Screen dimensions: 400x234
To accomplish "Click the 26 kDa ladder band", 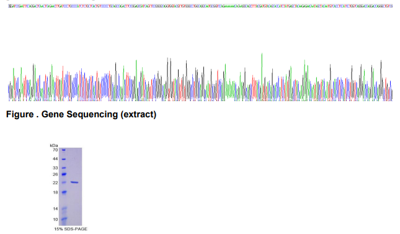I will tap(64, 174).
